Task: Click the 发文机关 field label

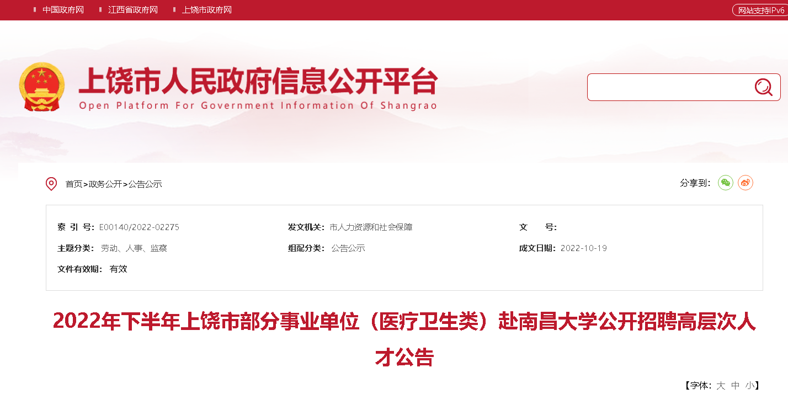Action: click(x=307, y=227)
